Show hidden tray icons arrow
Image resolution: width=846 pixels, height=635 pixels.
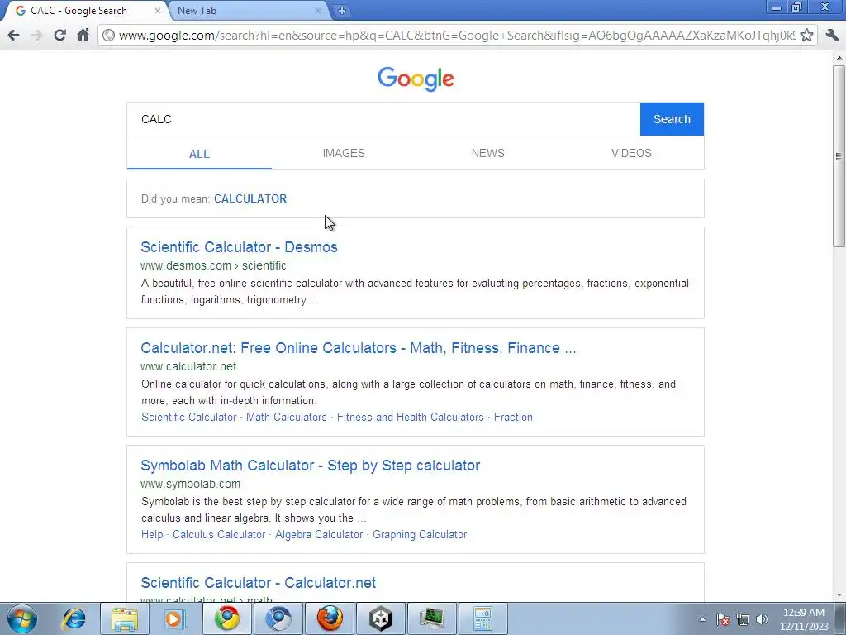[x=702, y=619]
